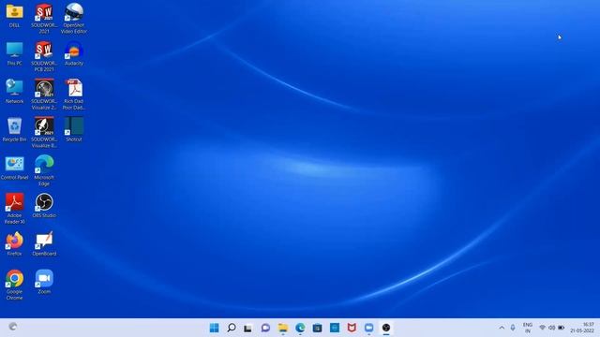Open the volume tray icon
The width and height of the screenshot is (600, 337).
point(552,328)
